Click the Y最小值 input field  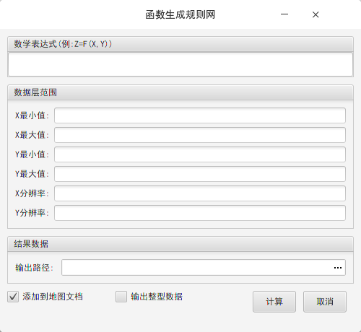click(x=200, y=154)
